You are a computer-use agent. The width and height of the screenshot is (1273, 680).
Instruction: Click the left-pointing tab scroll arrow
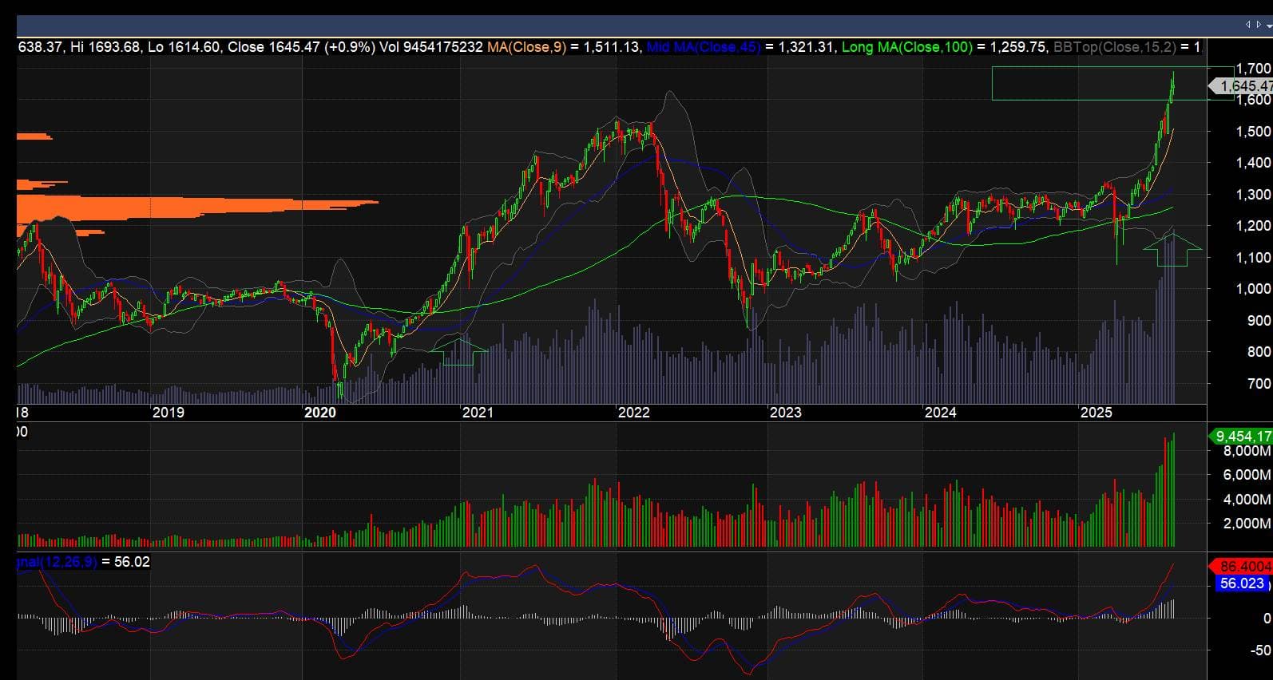pyautogui.click(x=1247, y=25)
